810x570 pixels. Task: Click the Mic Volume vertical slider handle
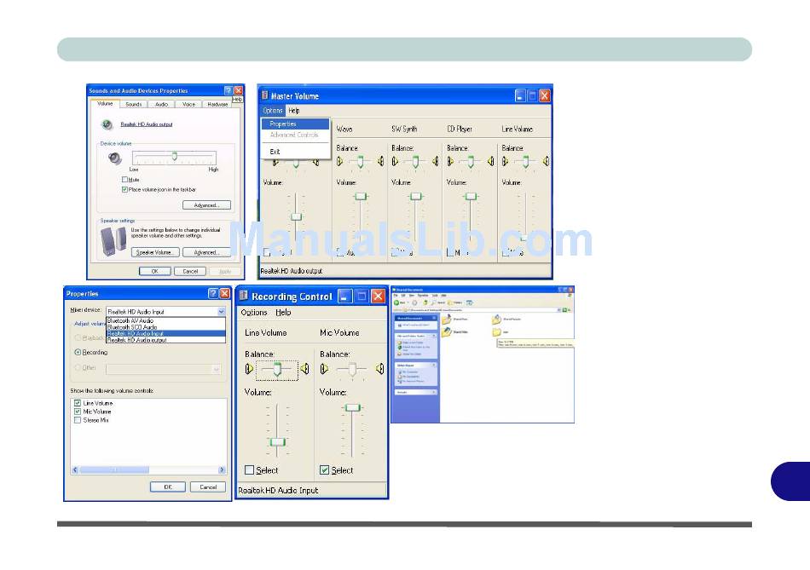(x=352, y=408)
